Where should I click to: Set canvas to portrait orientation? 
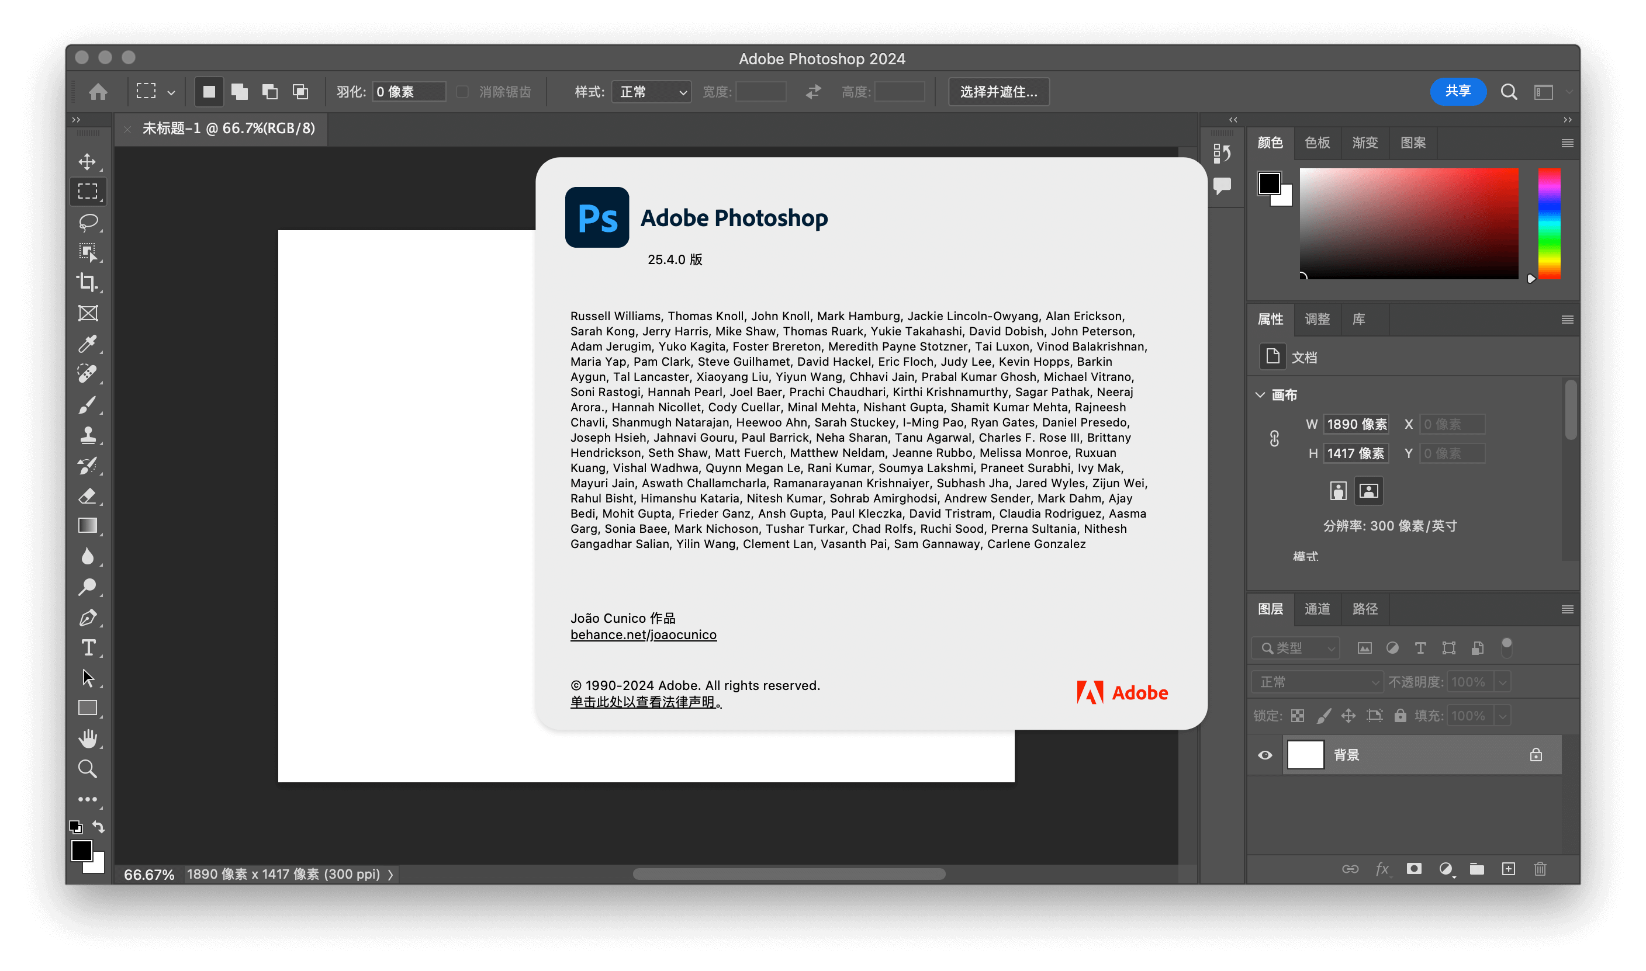pyautogui.click(x=1338, y=491)
